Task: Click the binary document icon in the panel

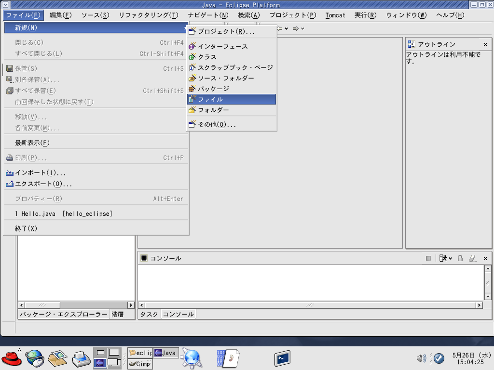Action: pos(228,358)
